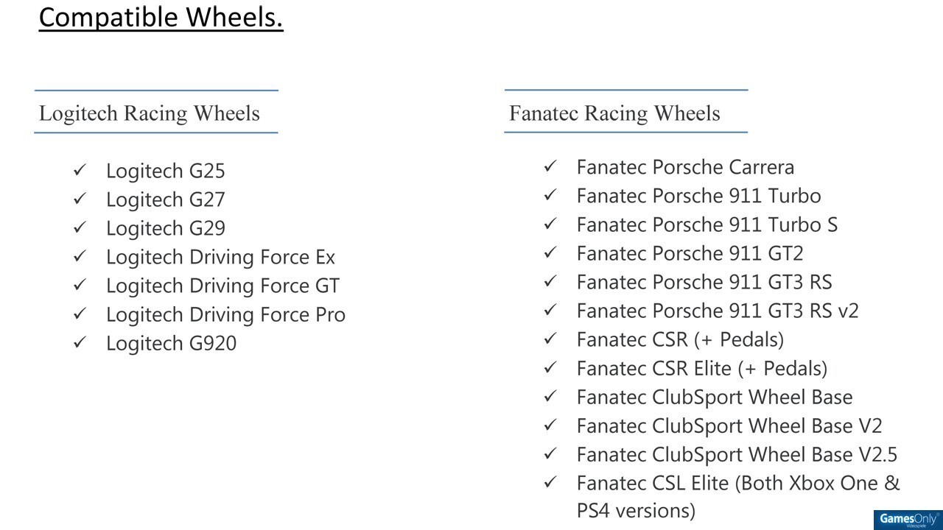
Task: Click the checkmark beside Fanatec ClubSport Wheel Base V2.5
Action: point(550,454)
